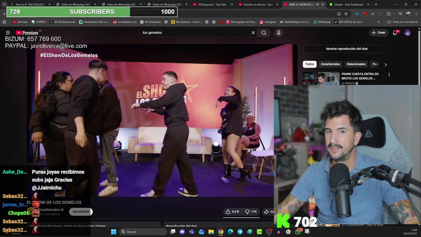
Task: Run search with the magnifier button
Action: click(264, 33)
